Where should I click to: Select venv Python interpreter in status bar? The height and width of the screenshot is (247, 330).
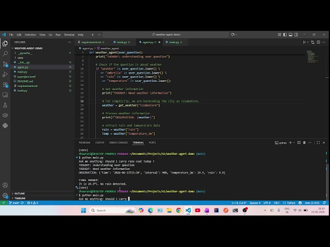(x=312, y=203)
